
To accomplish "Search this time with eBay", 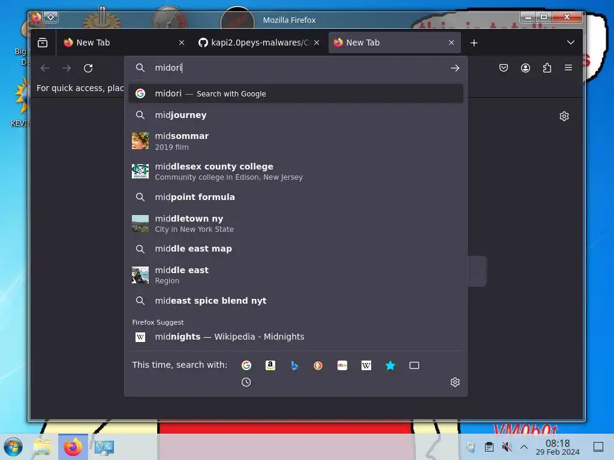I will tap(342, 365).
